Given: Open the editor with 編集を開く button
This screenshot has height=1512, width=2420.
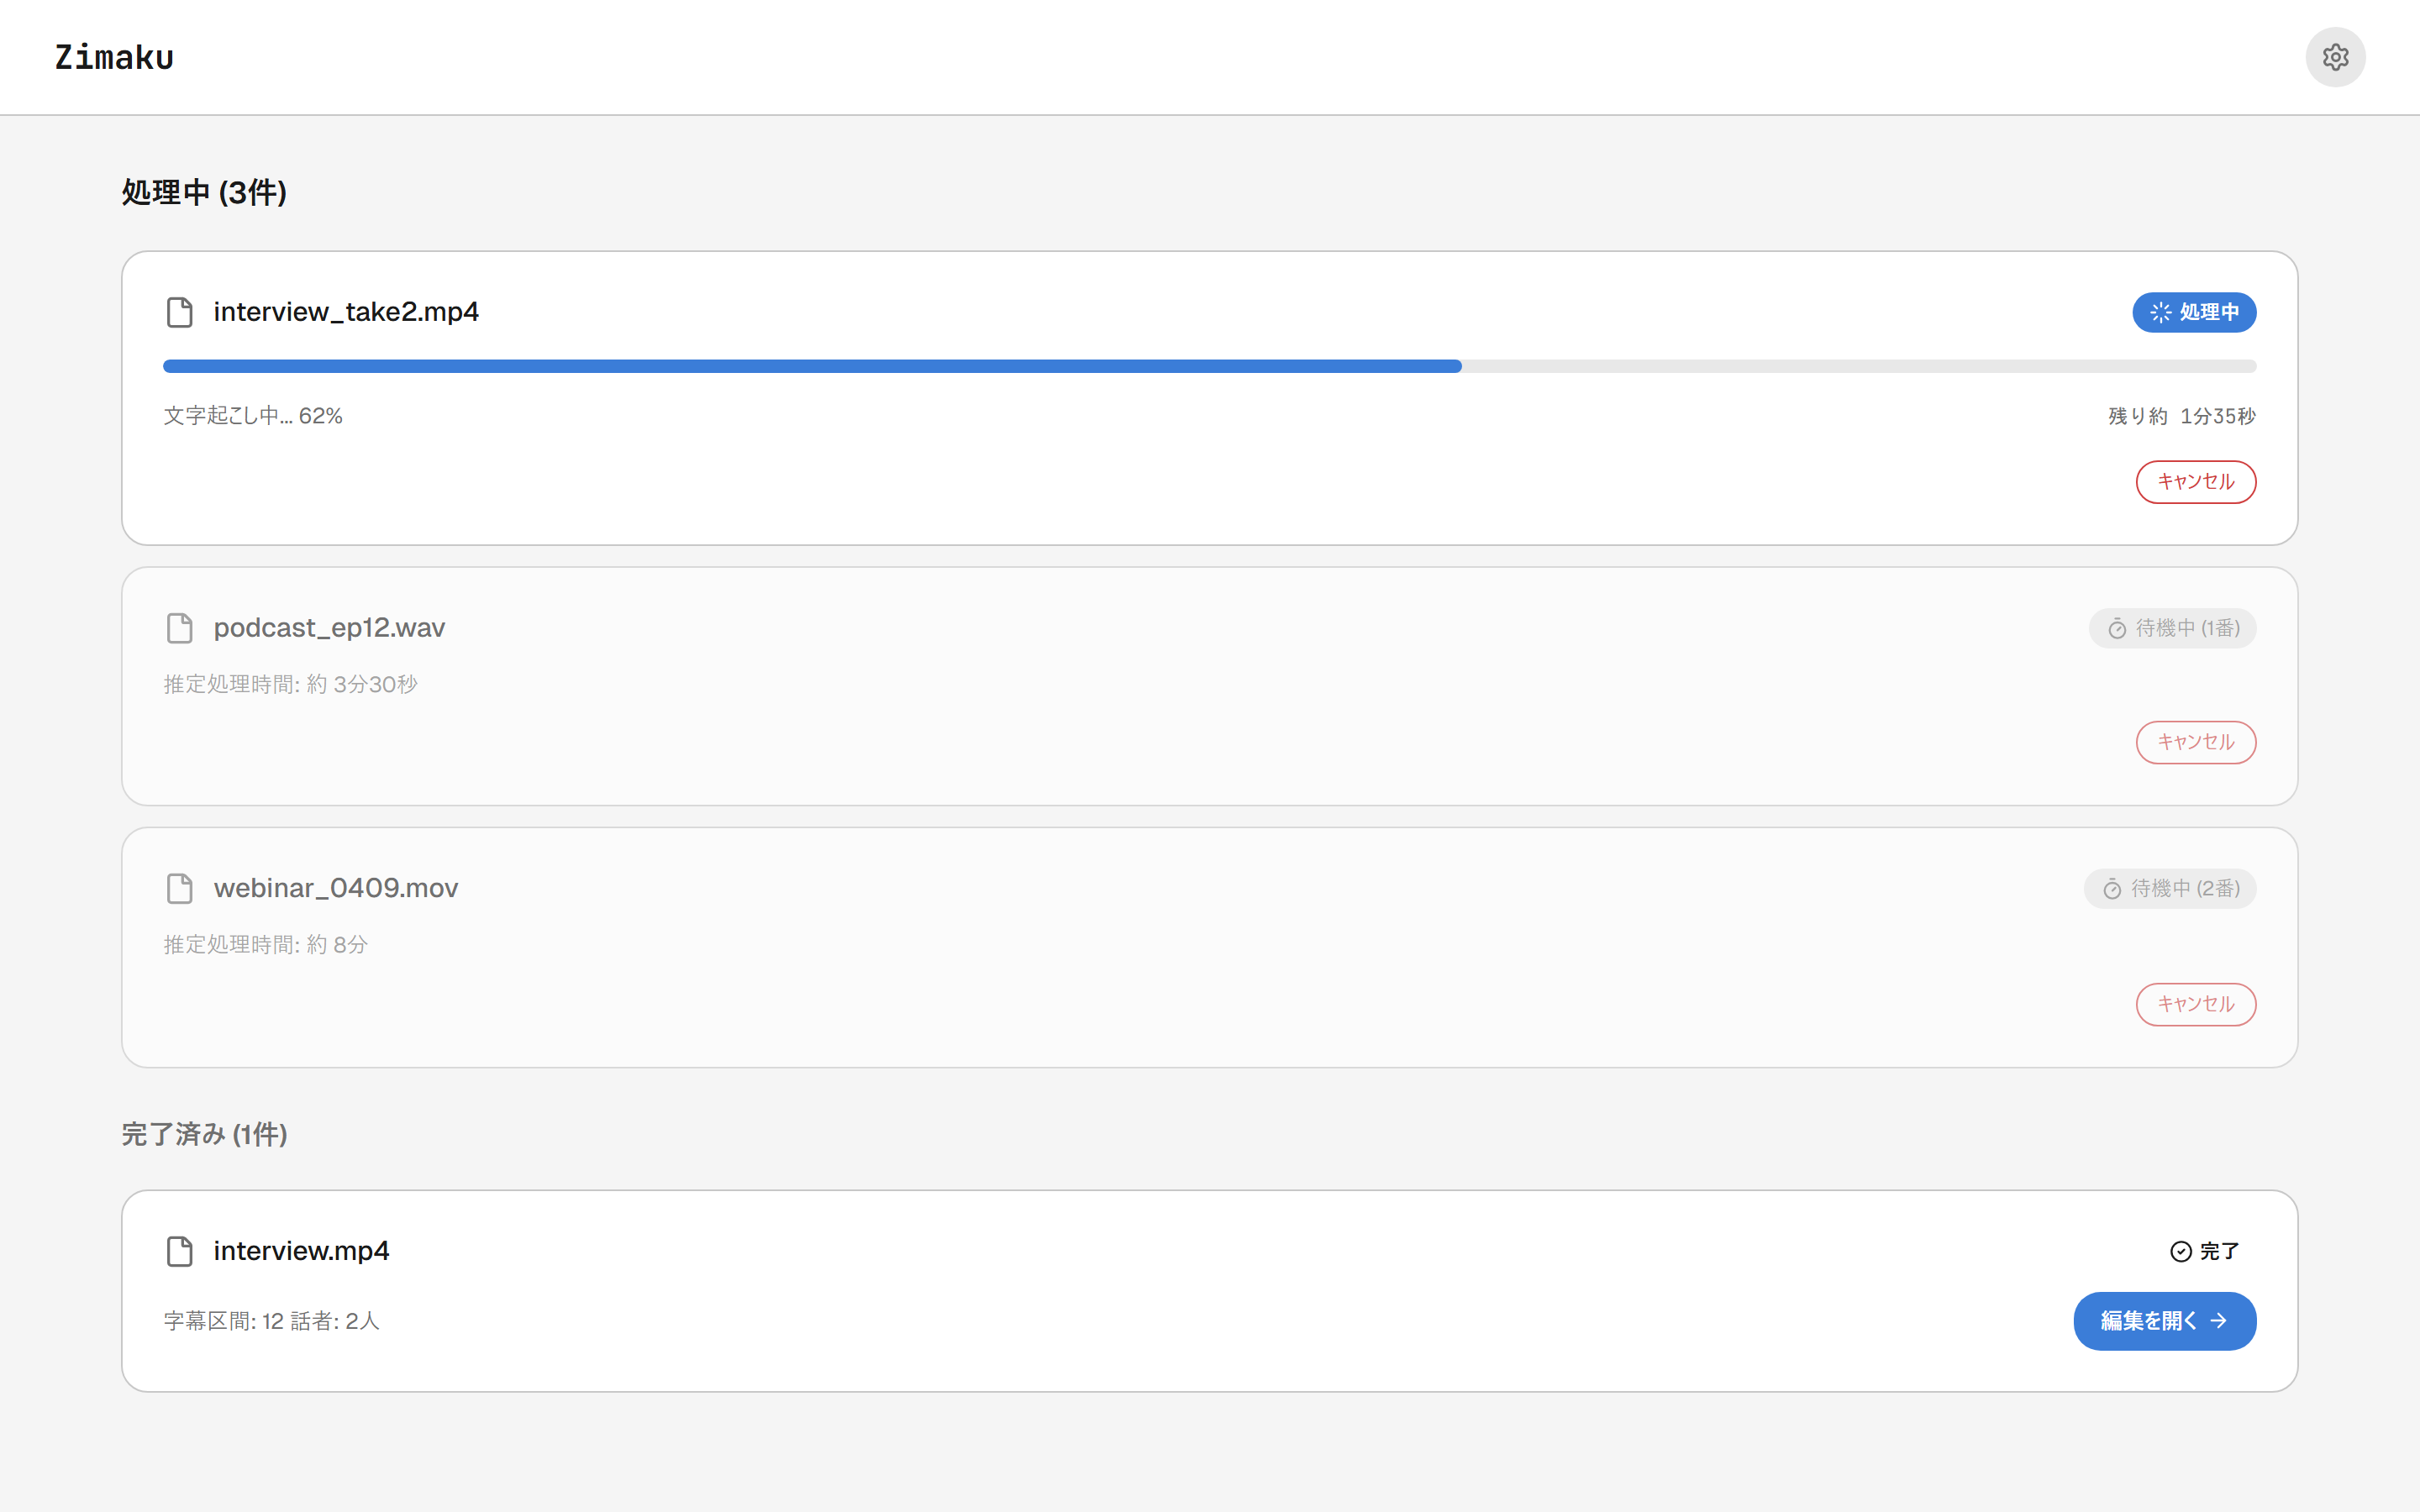Looking at the screenshot, I should click(2165, 1321).
